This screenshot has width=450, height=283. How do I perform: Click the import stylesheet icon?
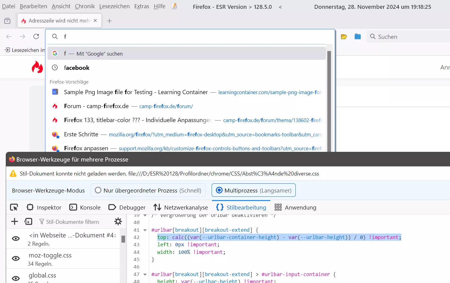28,222
